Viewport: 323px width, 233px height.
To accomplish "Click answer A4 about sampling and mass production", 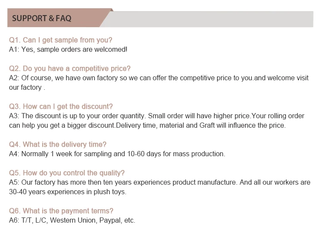I will pyautogui.click(x=117, y=154).
